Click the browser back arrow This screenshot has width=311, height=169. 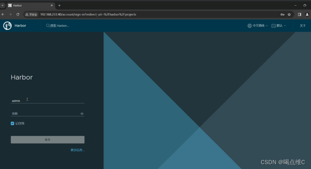[3, 15]
